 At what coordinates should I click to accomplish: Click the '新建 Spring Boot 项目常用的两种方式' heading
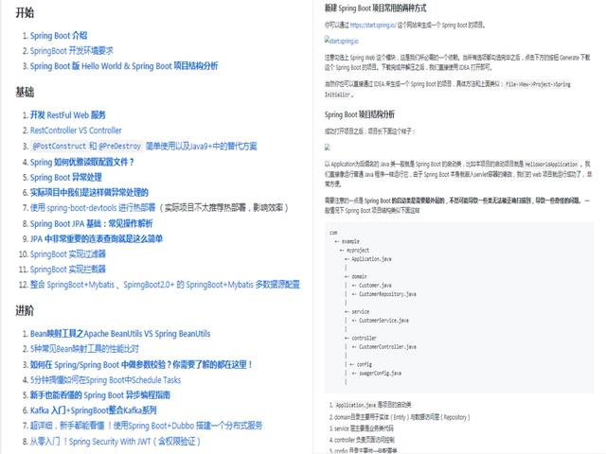coord(375,9)
